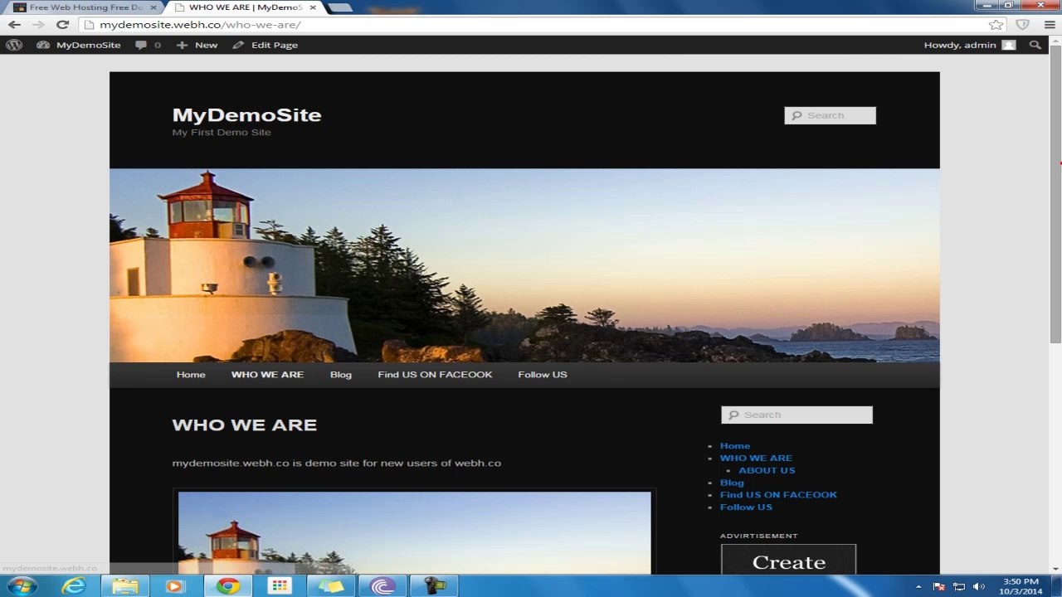Click the sidebar search field
1062x597 pixels.
click(796, 415)
